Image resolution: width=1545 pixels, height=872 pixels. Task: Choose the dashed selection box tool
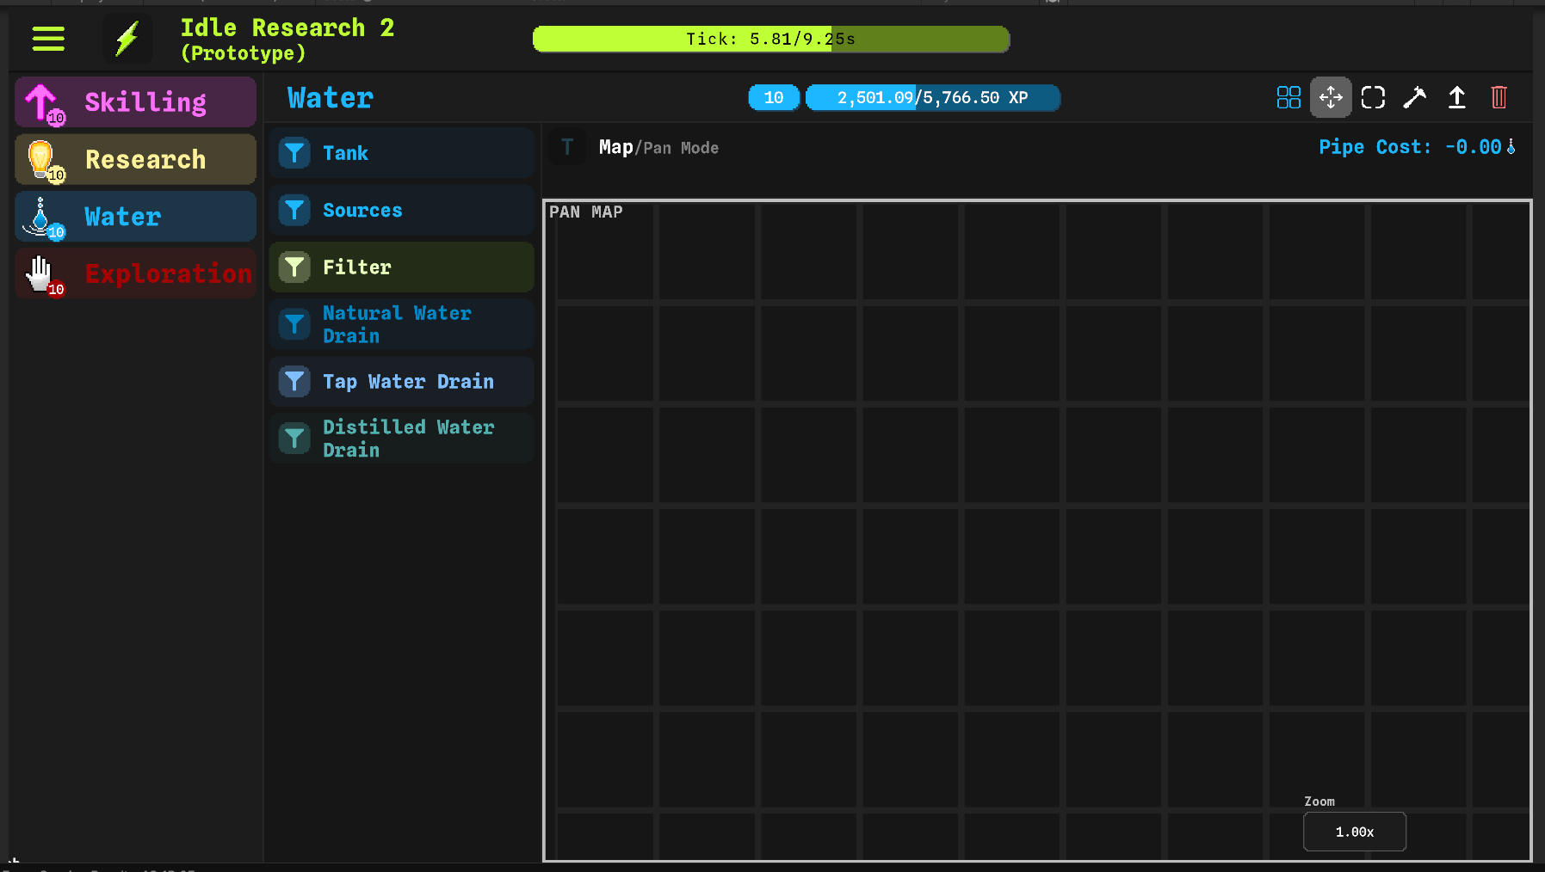[x=1373, y=97]
